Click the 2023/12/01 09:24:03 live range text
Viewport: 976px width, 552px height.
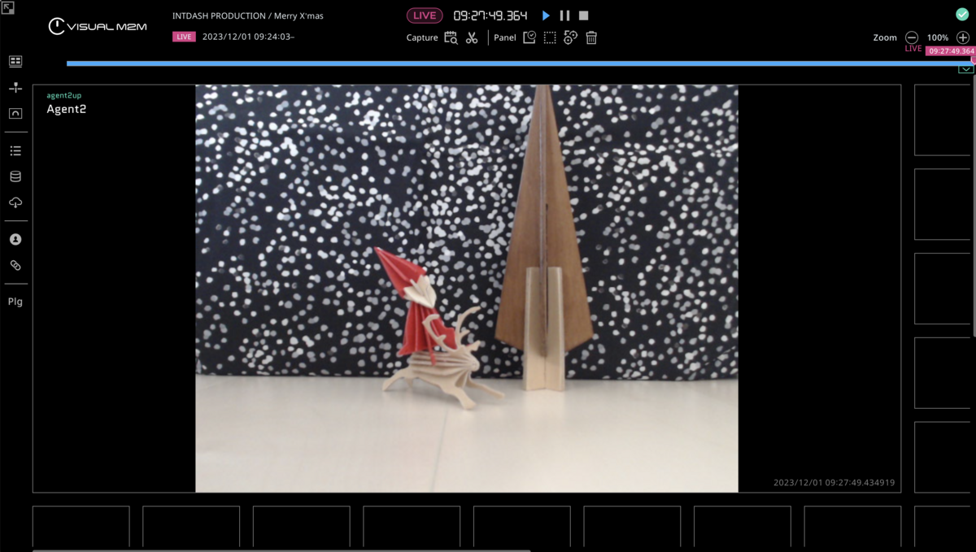(x=248, y=37)
